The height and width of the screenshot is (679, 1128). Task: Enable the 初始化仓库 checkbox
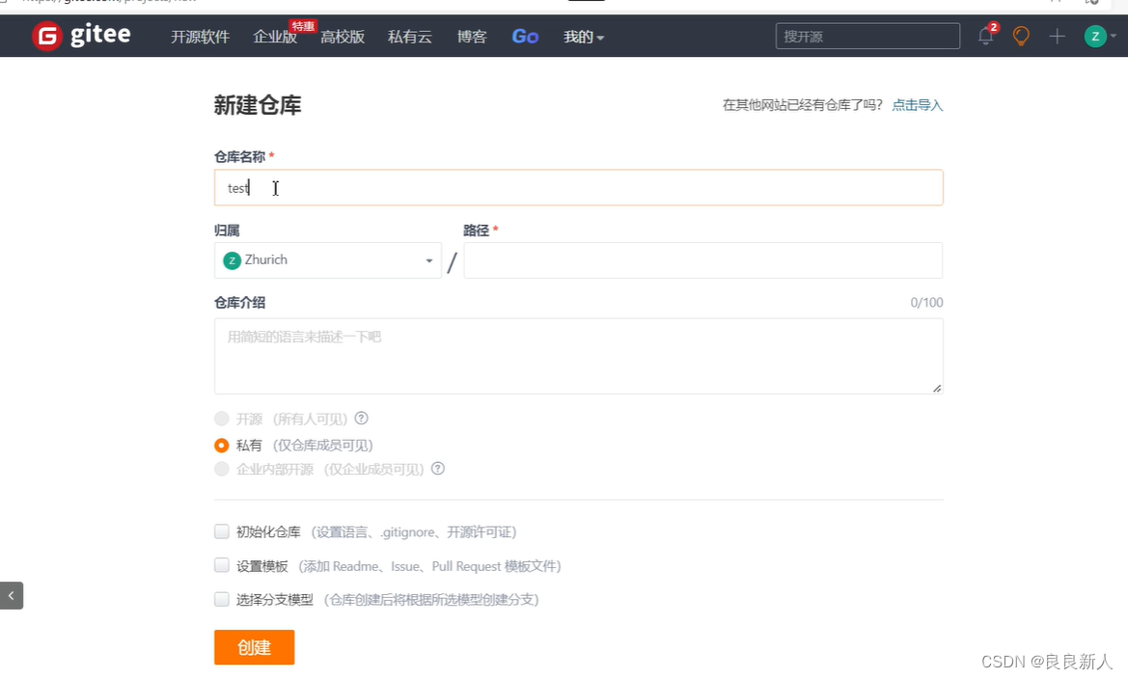pyautogui.click(x=221, y=531)
